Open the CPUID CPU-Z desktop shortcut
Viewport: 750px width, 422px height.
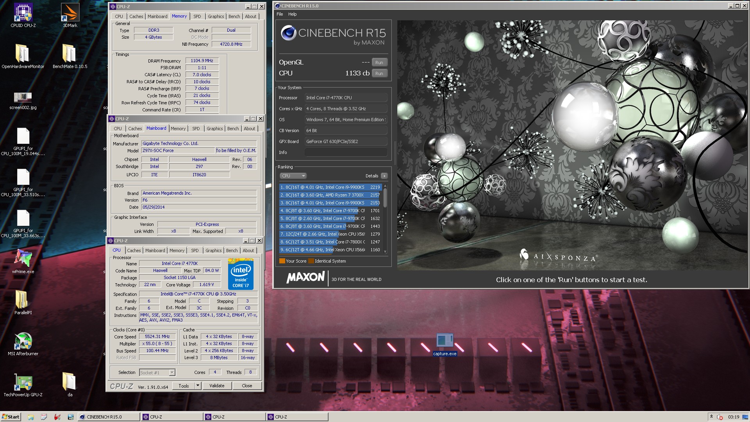tap(23, 16)
